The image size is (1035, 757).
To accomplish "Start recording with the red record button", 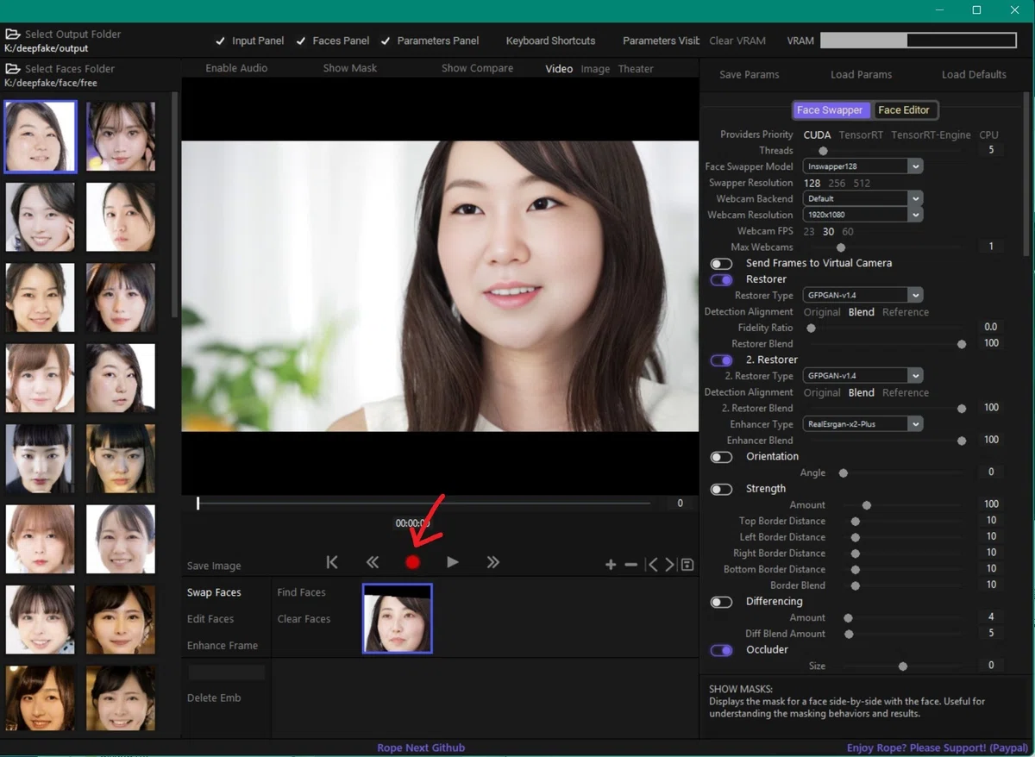I will 412,562.
